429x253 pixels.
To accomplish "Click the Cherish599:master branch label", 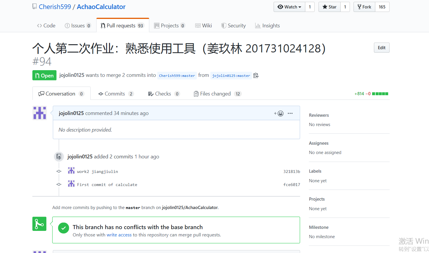I will click(x=177, y=75).
